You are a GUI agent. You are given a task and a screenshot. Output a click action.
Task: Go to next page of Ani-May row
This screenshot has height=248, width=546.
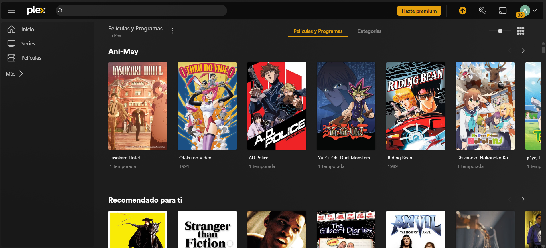[x=523, y=51]
